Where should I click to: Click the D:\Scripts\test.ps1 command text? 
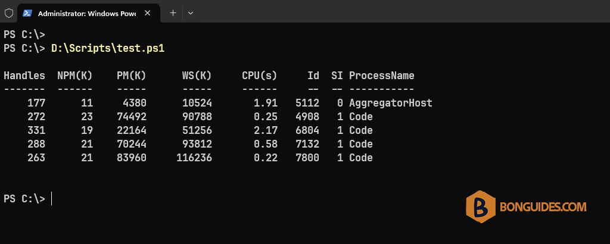(x=108, y=49)
